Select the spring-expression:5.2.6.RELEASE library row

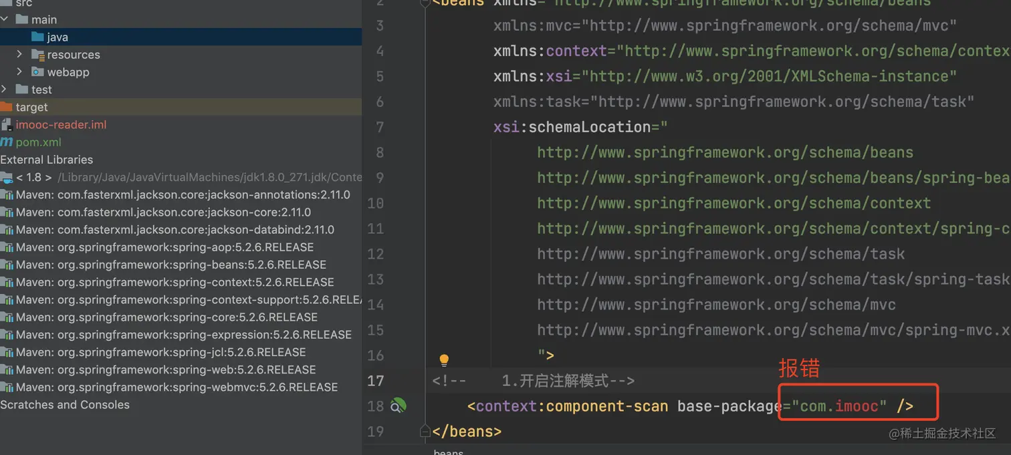(181, 334)
